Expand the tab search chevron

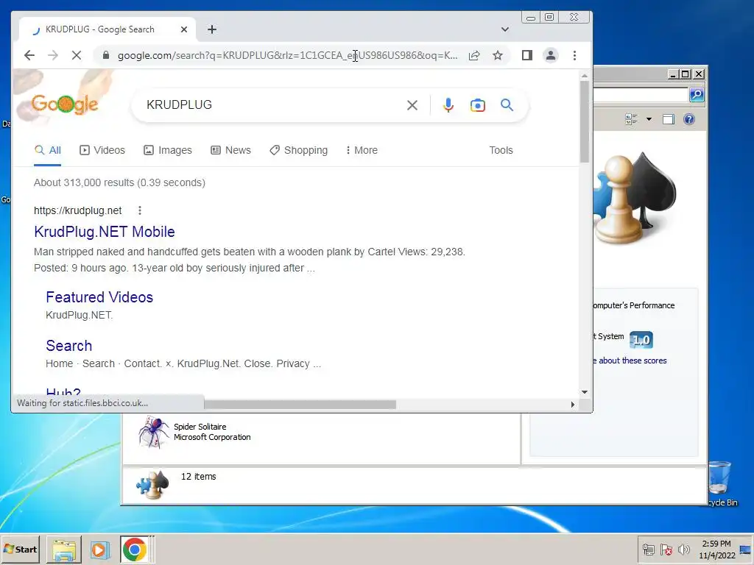(505, 29)
